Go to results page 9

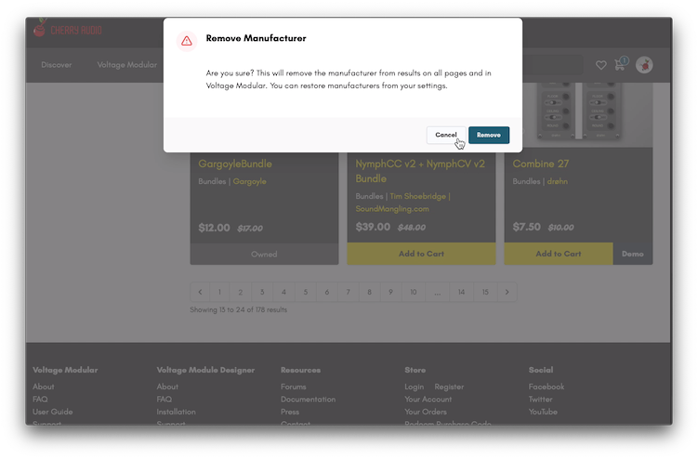(390, 292)
